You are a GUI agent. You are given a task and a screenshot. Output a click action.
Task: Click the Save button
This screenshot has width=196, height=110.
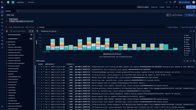click(191, 7)
